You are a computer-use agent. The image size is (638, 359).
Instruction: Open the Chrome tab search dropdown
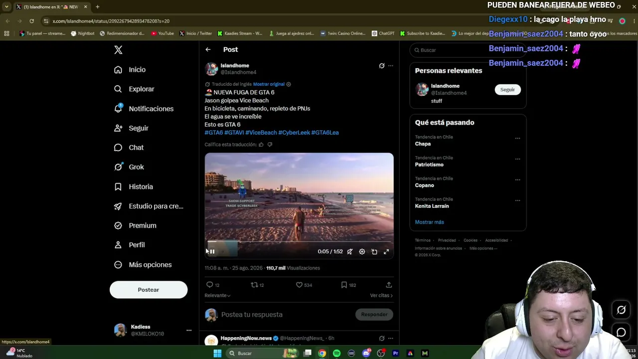(x=6, y=7)
